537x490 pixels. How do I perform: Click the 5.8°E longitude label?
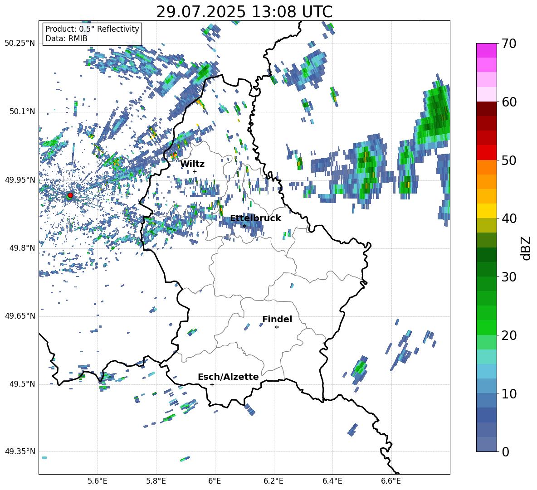click(x=156, y=481)
